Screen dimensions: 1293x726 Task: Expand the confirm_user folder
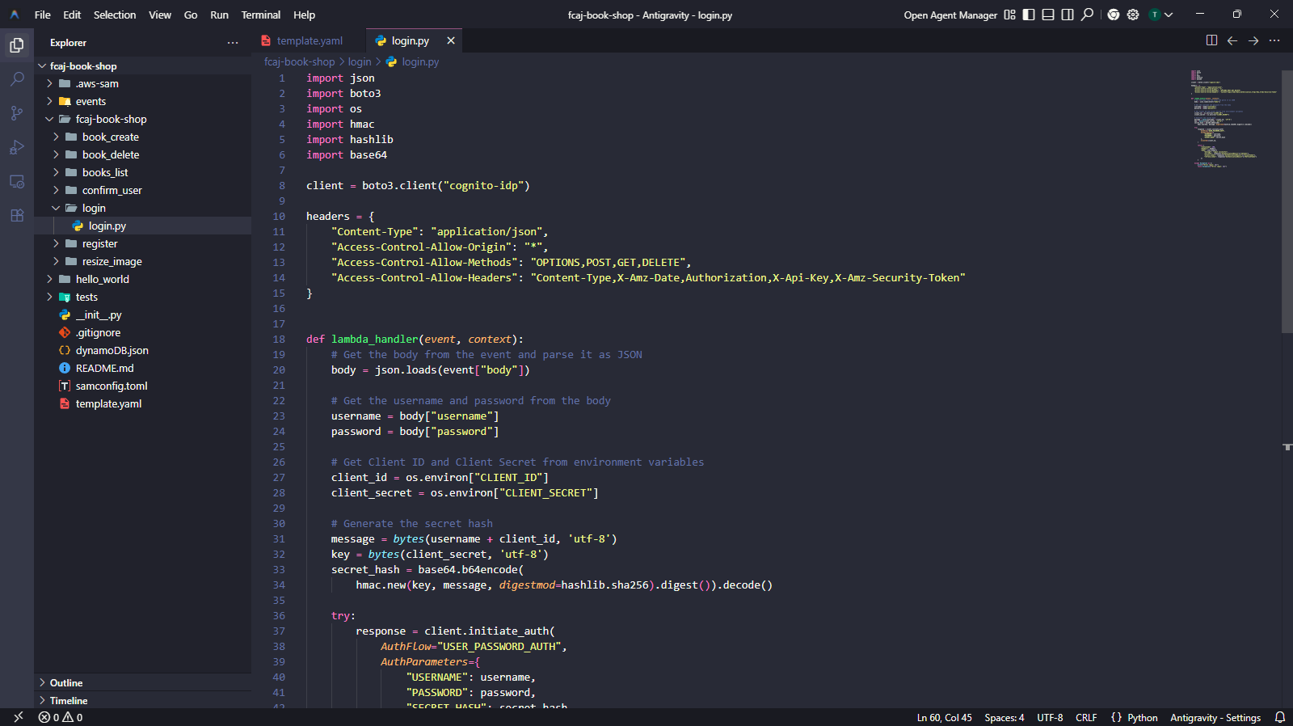coord(56,190)
